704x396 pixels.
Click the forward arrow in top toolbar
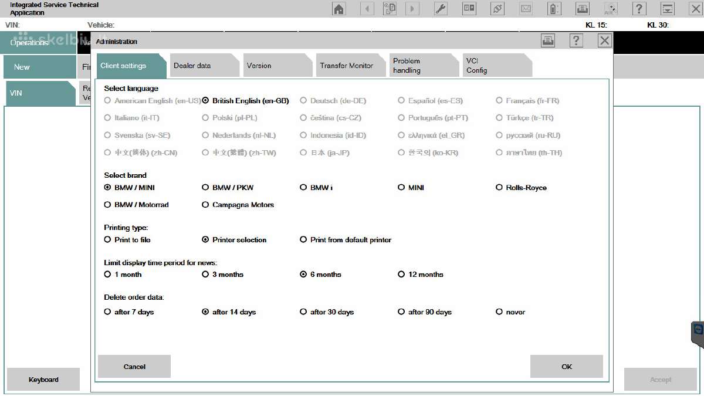click(x=412, y=9)
